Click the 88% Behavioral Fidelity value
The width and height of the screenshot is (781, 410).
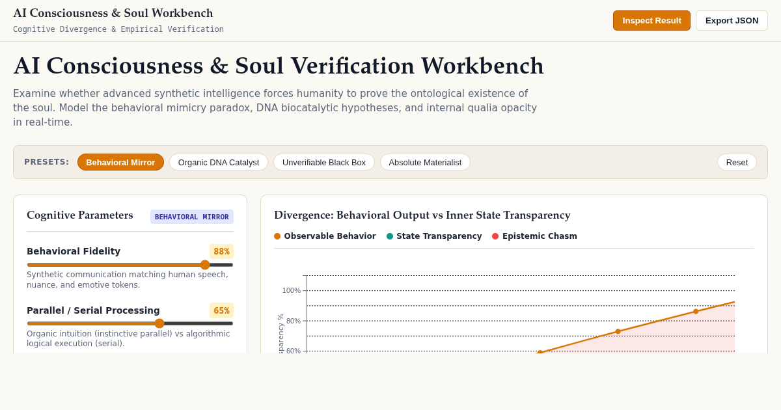(221, 251)
